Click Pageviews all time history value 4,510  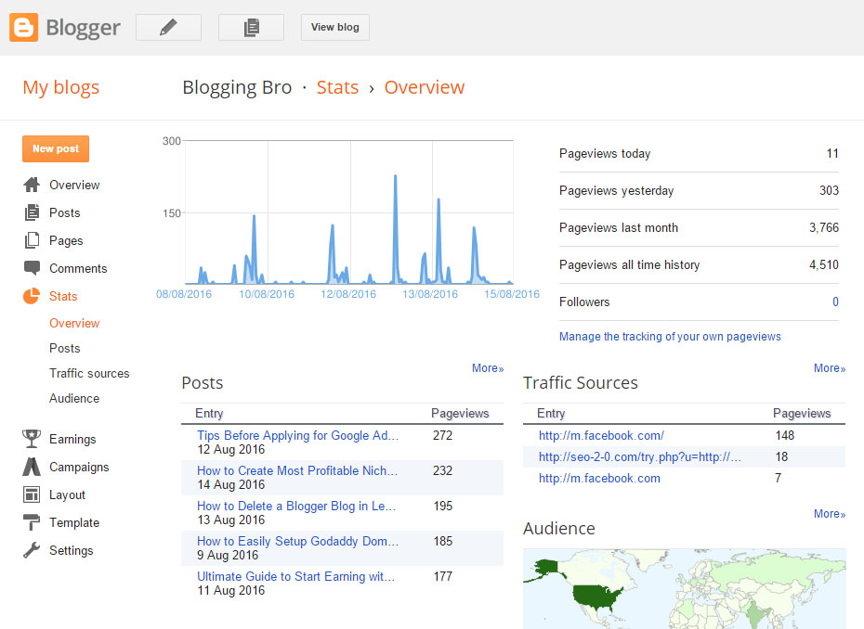pyautogui.click(x=824, y=264)
